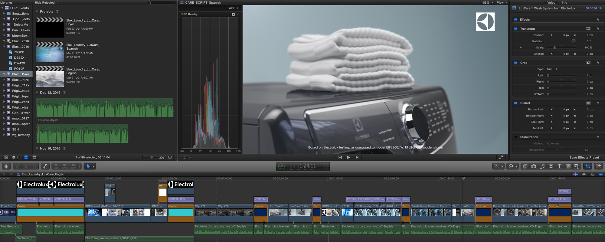
Task: Show the Music and Sound browser
Action: (542, 166)
